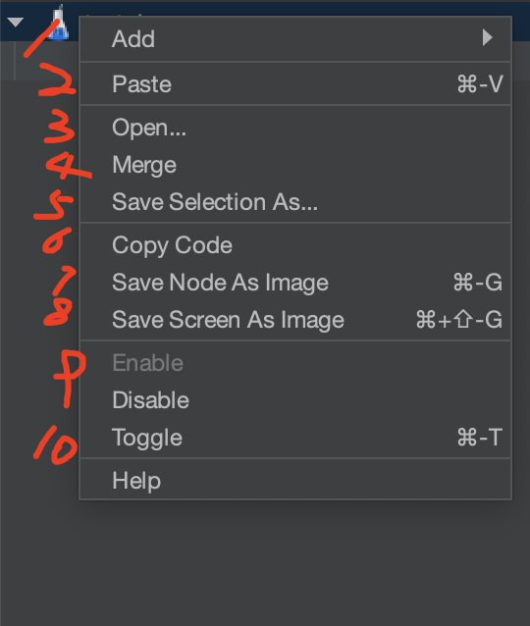Click the ⌘-V shortcut label beside Paste
530x626 pixels.
coord(480,84)
